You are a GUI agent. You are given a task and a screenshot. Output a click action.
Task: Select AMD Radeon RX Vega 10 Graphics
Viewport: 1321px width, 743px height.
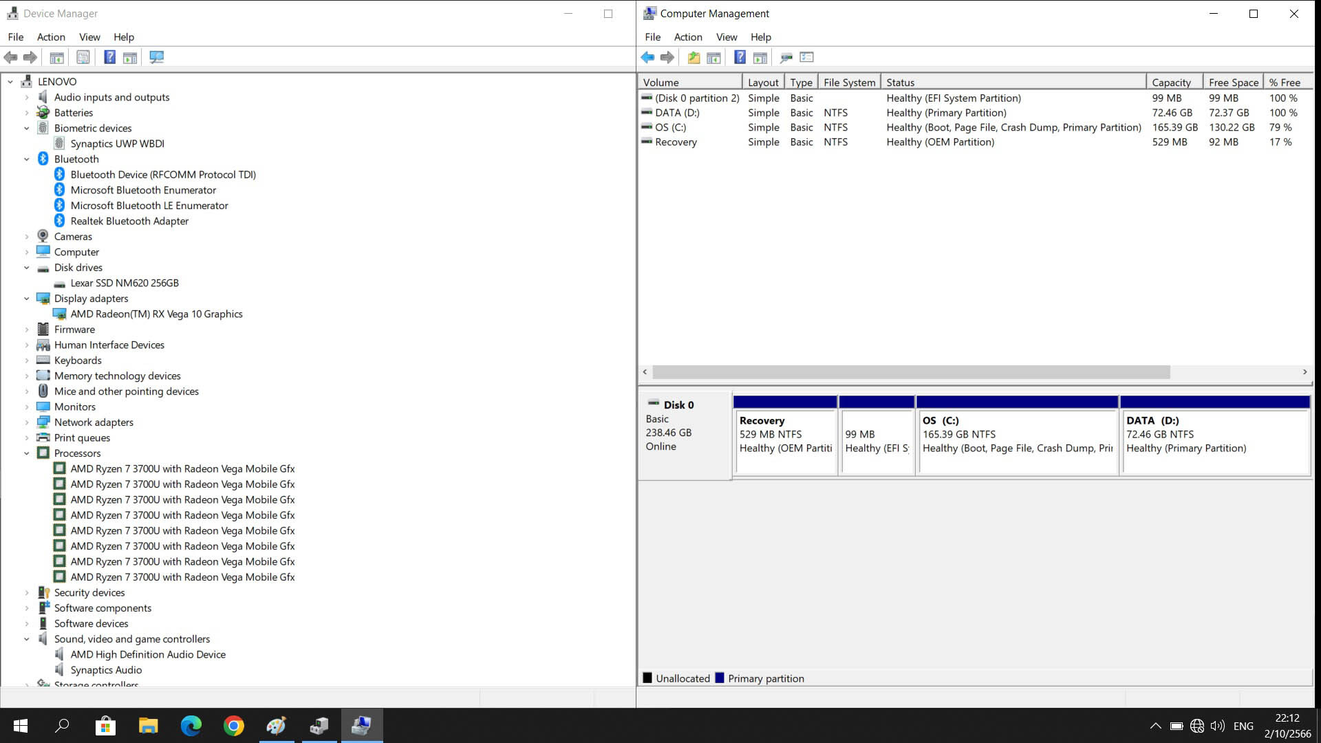tap(156, 314)
